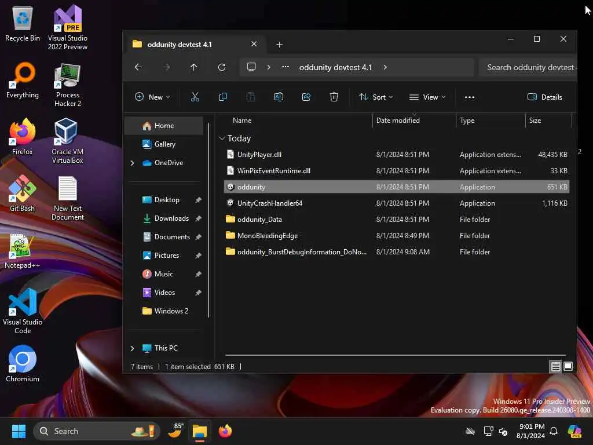This screenshot has width=593, height=445.
Task: Select UnityPlayer.dll file
Action: click(x=396, y=154)
